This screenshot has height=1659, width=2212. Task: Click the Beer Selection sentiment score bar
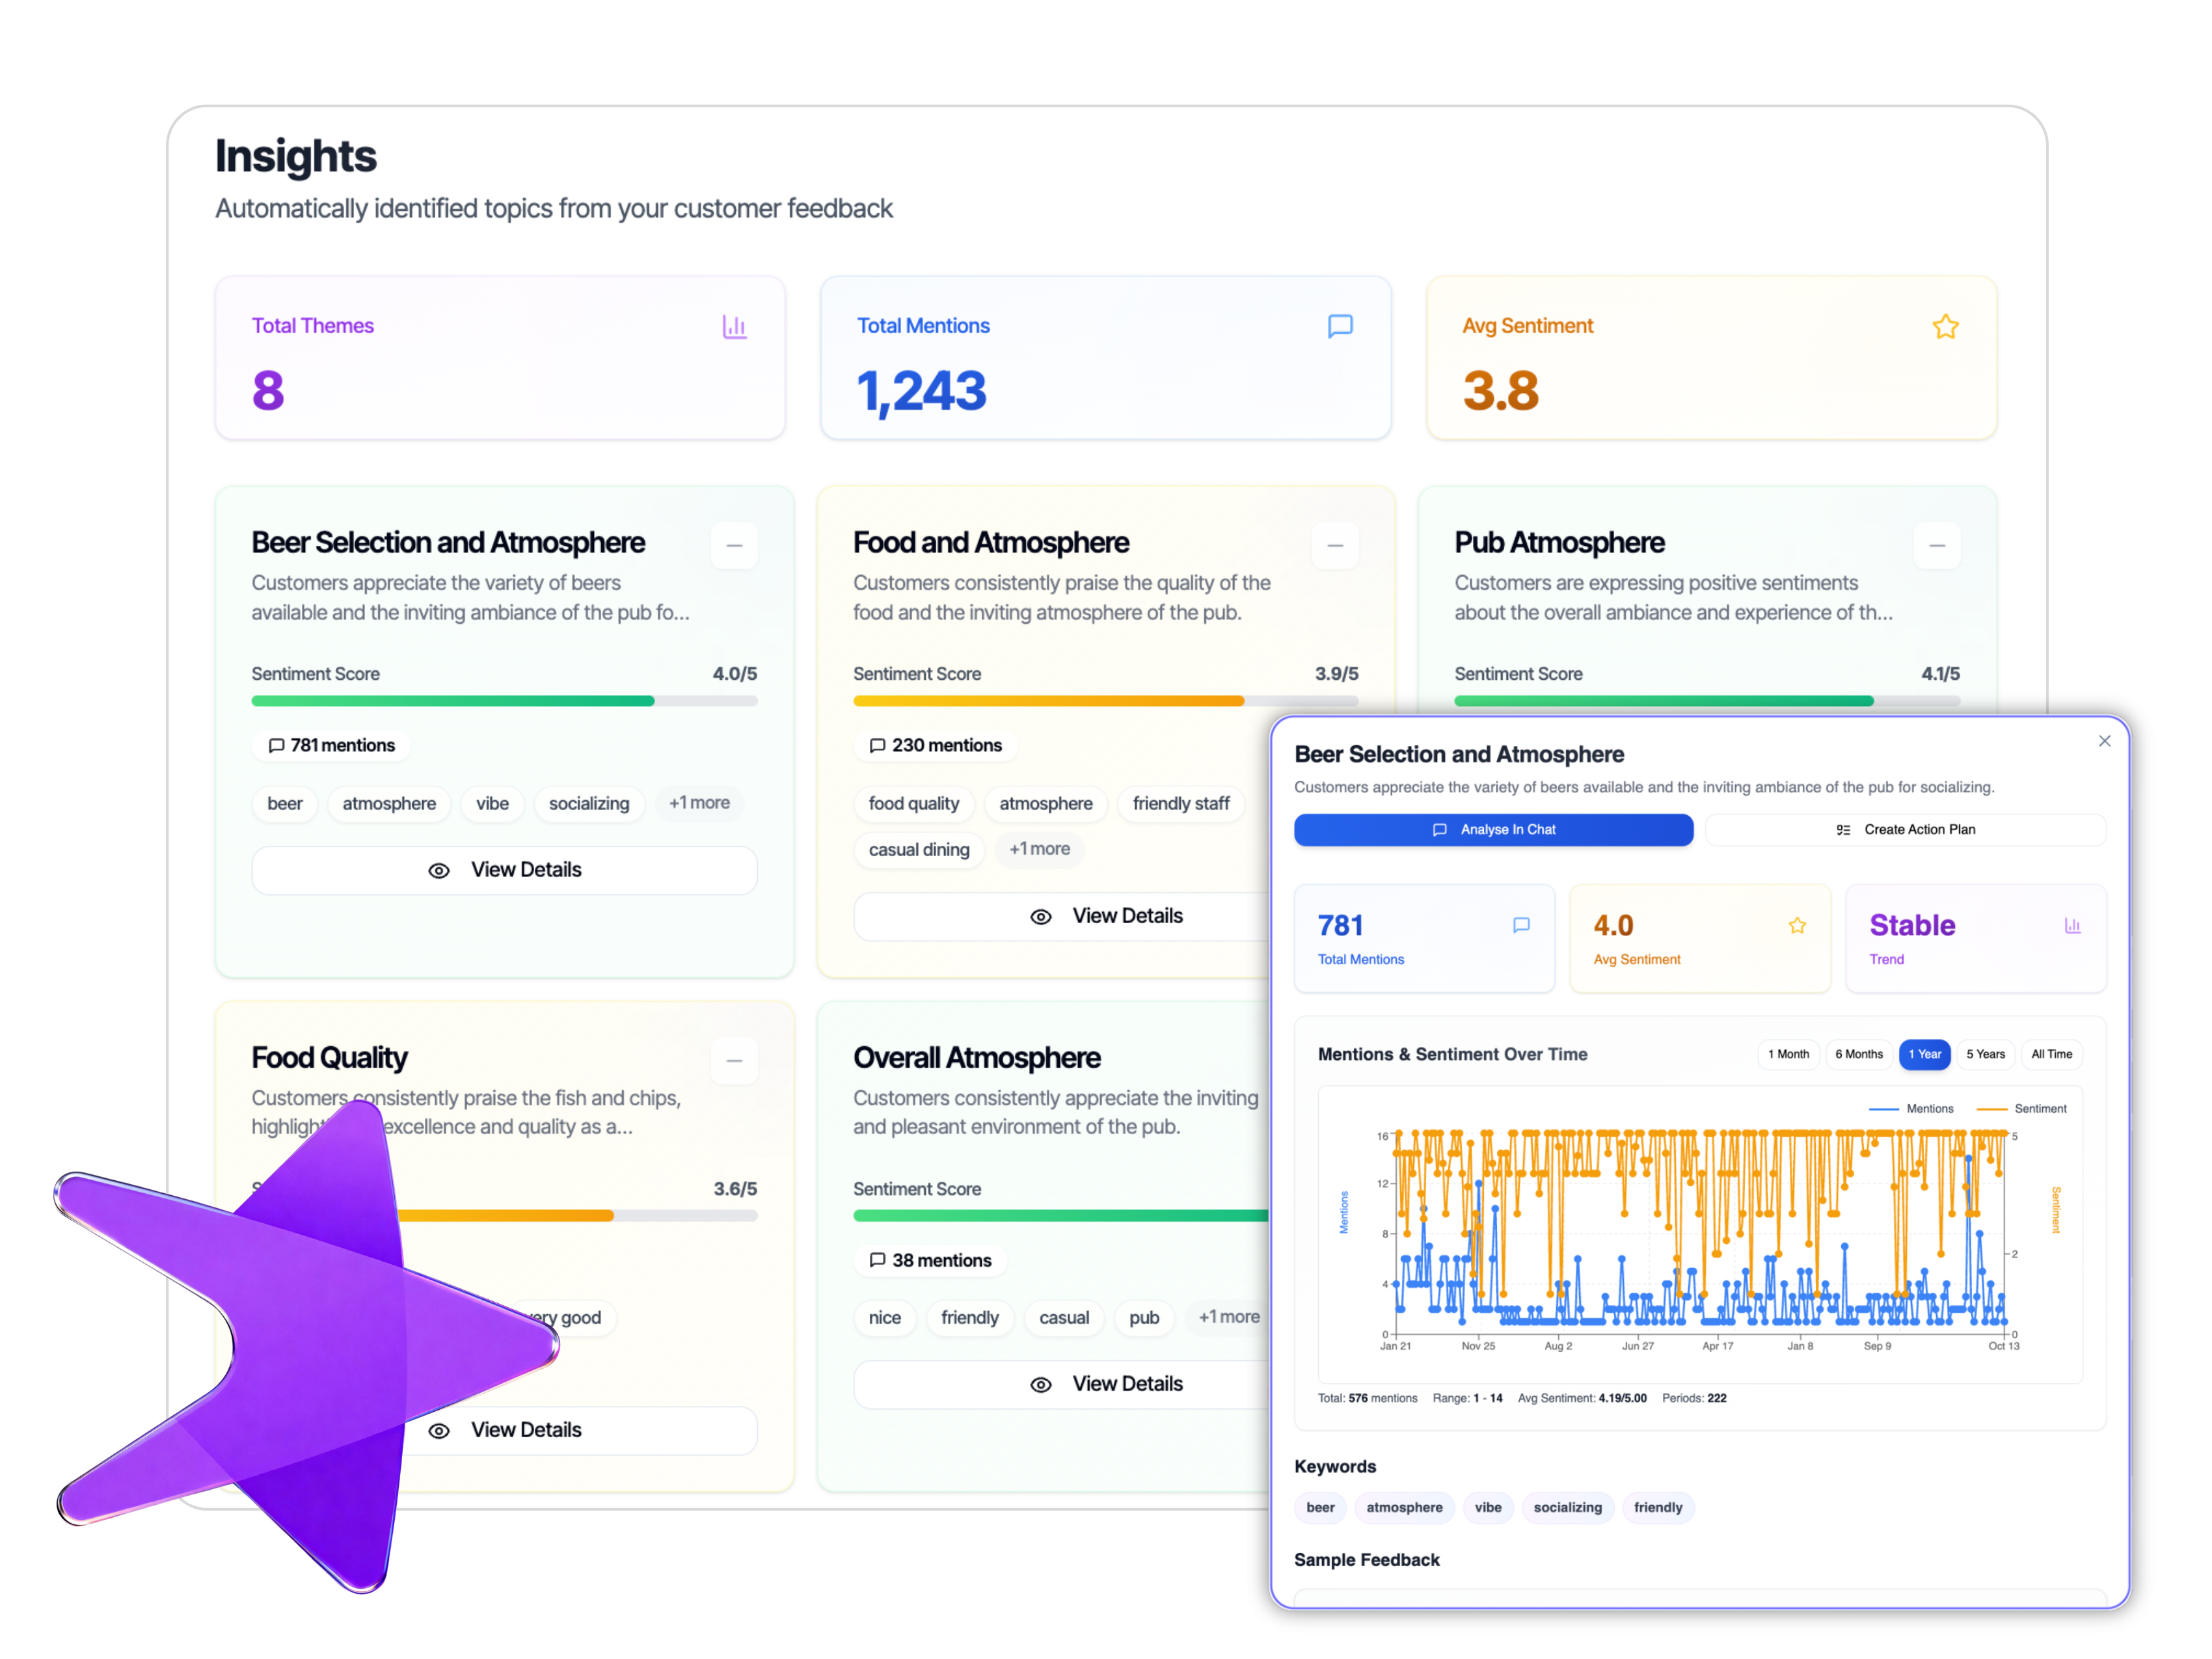504,701
